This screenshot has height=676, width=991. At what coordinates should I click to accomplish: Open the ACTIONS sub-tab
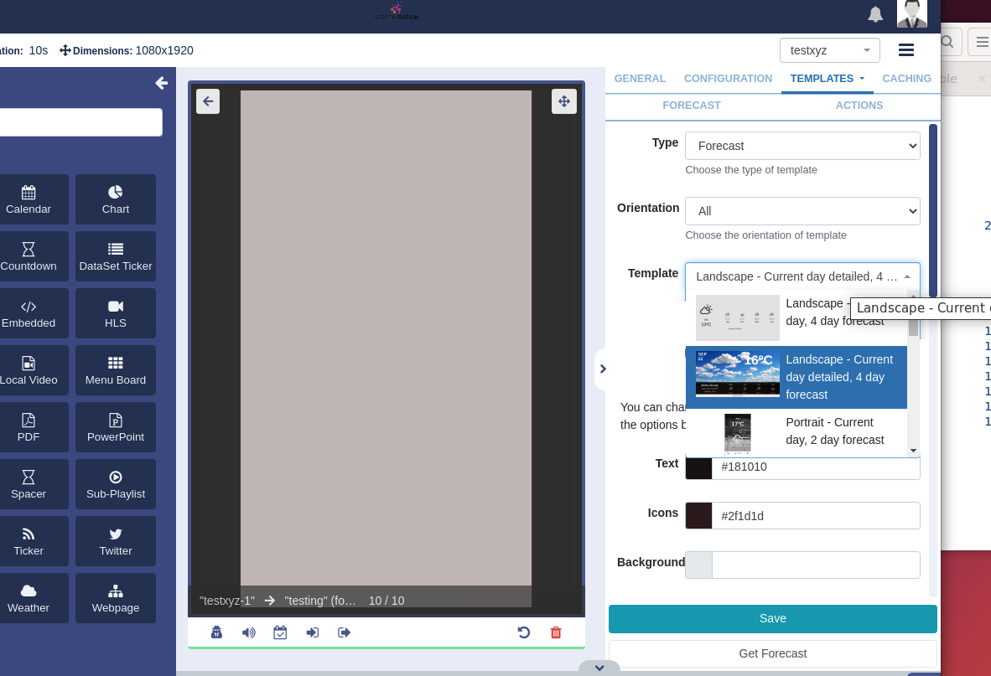coord(859,106)
